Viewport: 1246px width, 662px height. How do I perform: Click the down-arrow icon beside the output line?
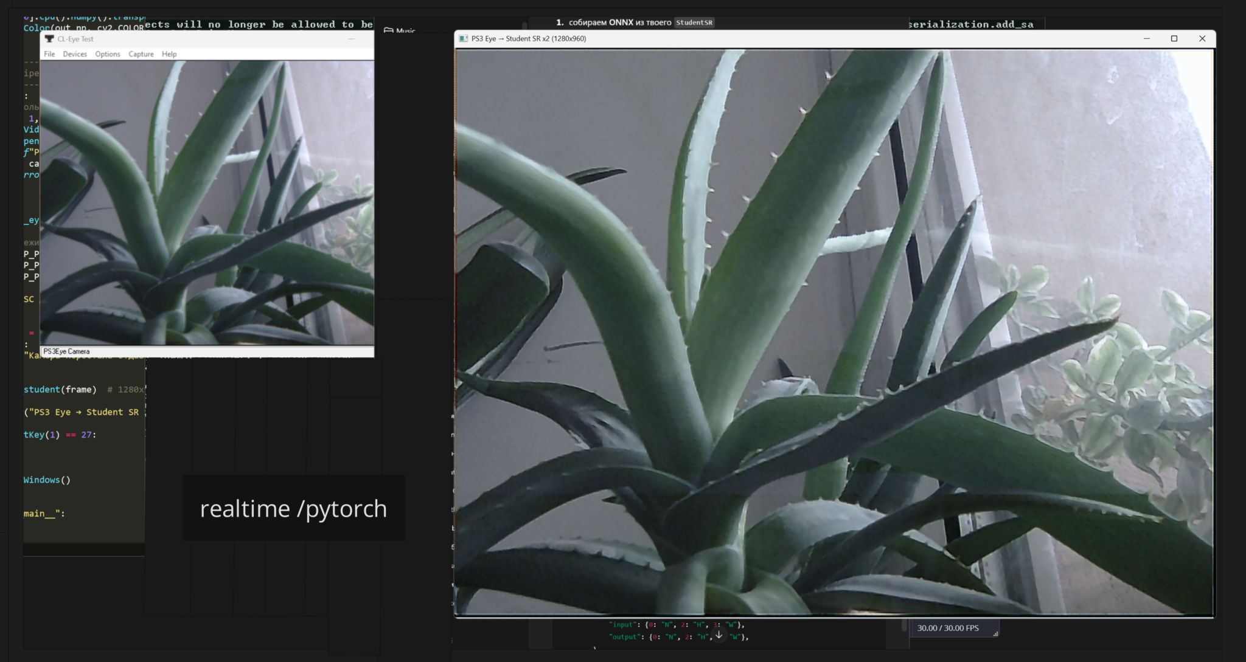[720, 633]
